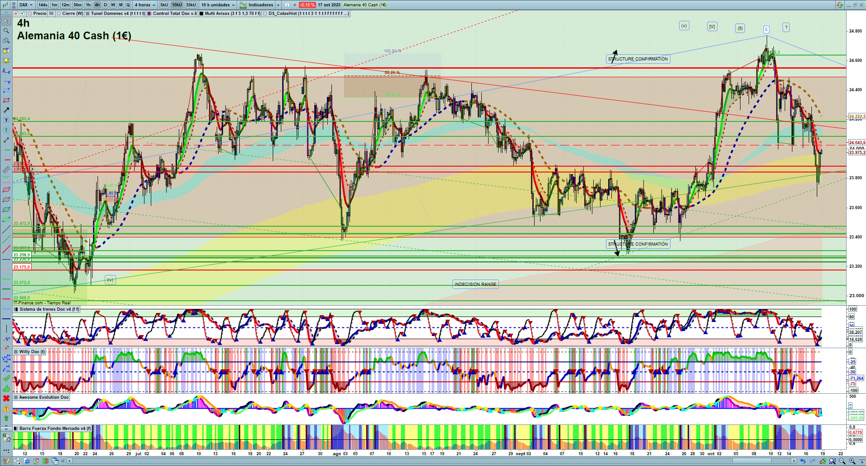This screenshot has width=866, height=466.
Task: Enable the DS_CotasHist indicator checkbox
Action: click(265, 14)
